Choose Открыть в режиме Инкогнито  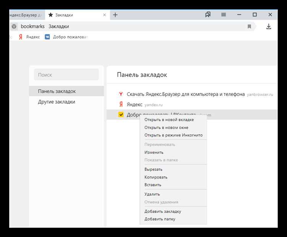pos(173,135)
